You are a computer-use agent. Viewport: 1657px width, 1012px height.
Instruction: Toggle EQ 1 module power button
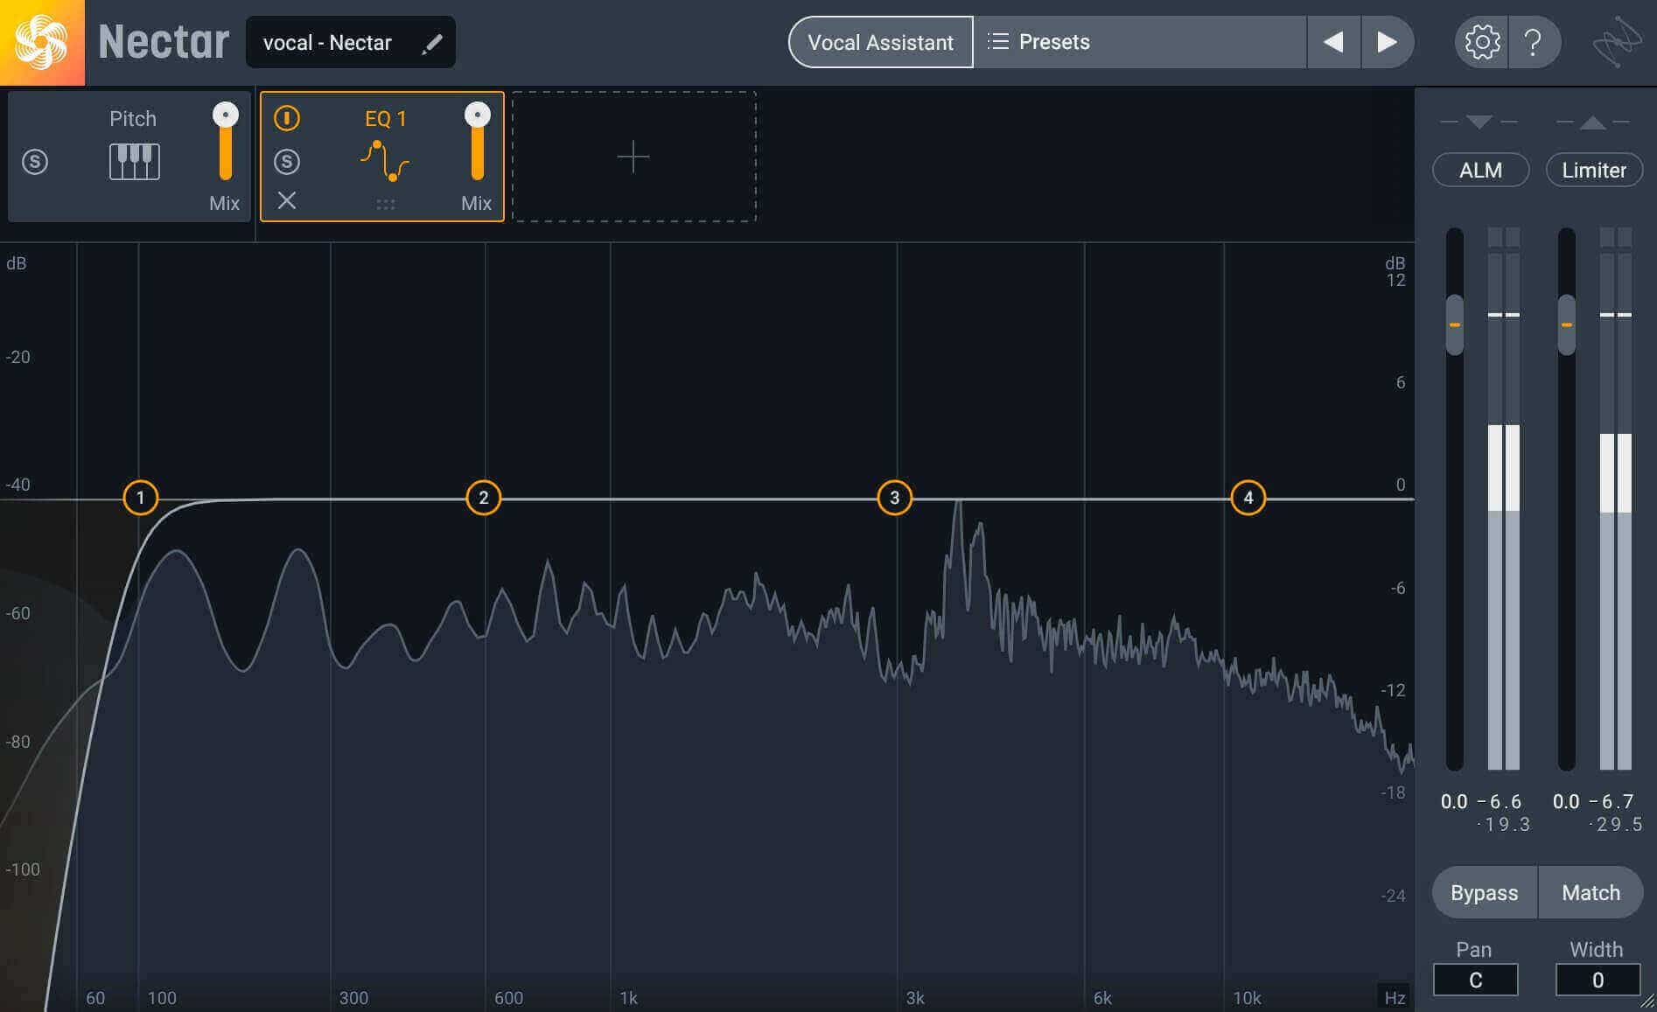pos(287,118)
